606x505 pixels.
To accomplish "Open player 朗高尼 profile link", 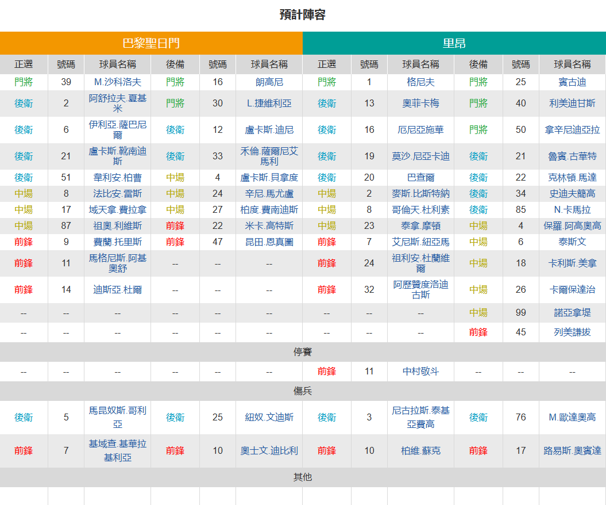I will point(269,82).
